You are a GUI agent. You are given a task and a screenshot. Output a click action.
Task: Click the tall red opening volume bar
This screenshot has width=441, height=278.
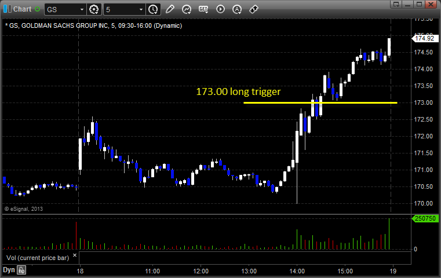tap(76, 236)
